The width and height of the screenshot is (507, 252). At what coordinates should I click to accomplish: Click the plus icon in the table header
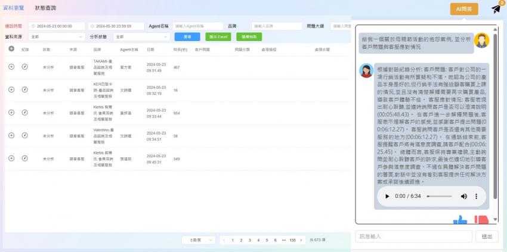pos(11,49)
